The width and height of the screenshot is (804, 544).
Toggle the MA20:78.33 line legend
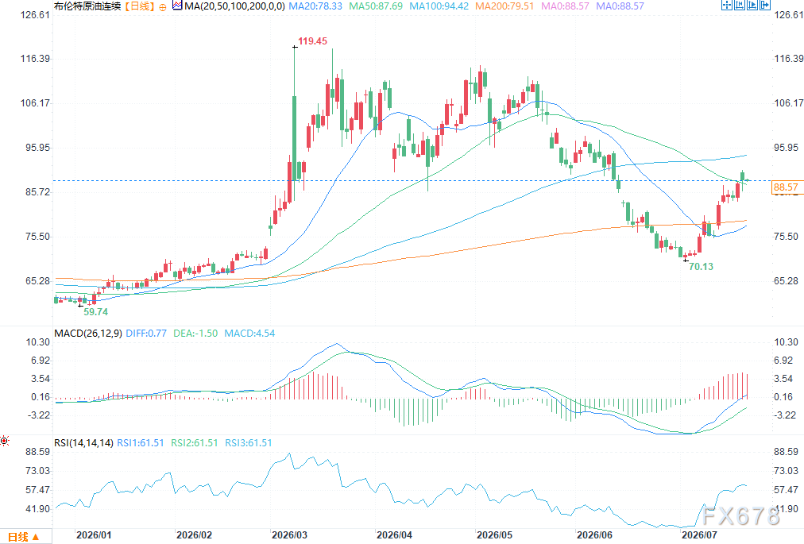[x=315, y=6]
